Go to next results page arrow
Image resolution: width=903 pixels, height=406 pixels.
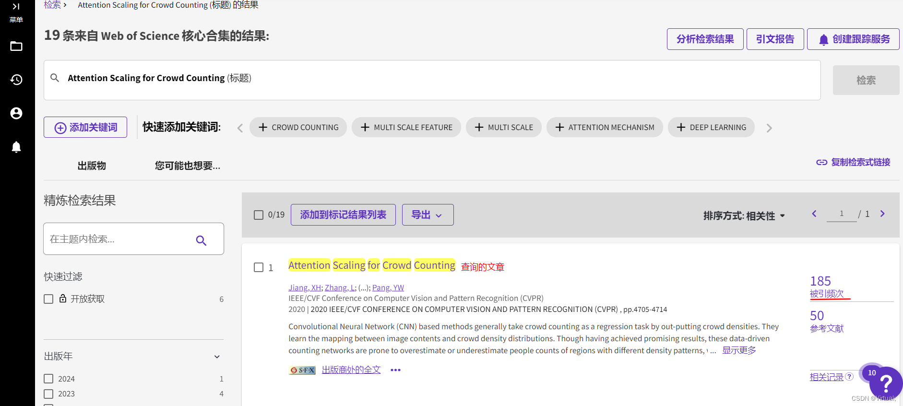882,214
